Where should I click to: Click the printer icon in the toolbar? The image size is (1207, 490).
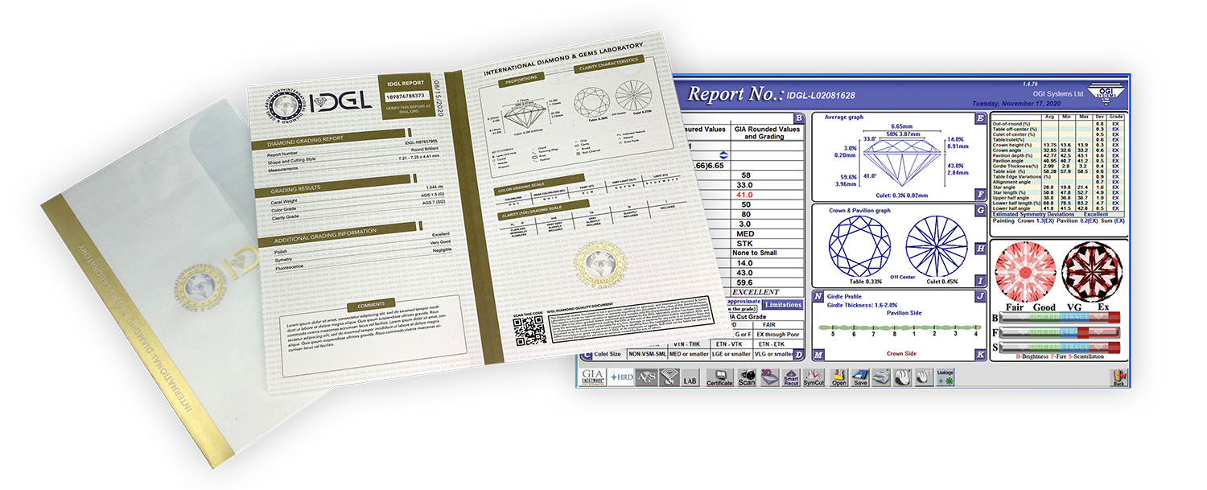point(881,377)
